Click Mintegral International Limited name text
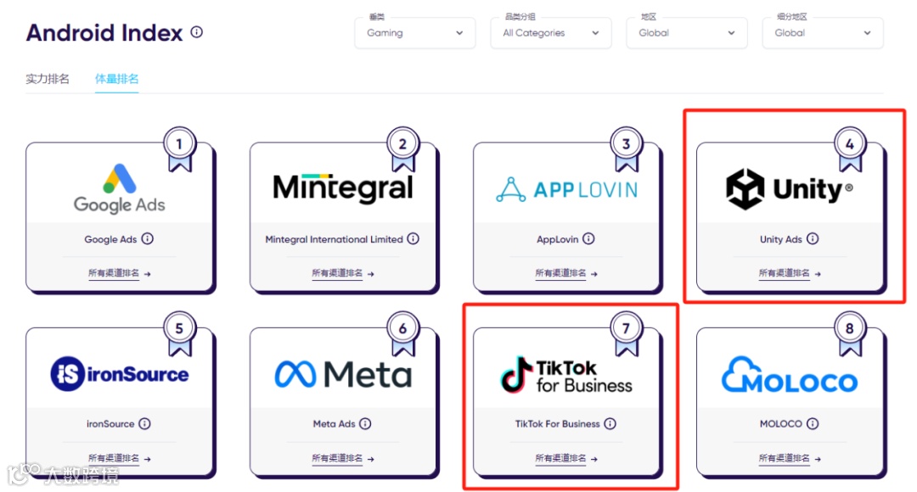Image resolution: width=917 pixels, height=492 pixels. (x=334, y=239)
